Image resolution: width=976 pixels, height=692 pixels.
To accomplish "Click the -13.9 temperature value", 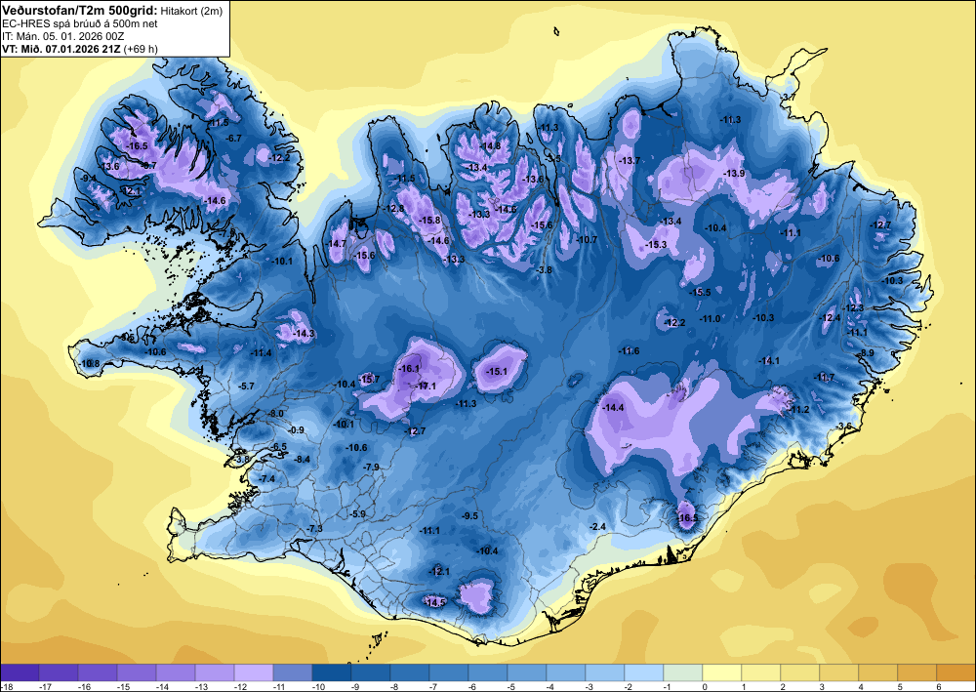I will click(x=735, y=173).
